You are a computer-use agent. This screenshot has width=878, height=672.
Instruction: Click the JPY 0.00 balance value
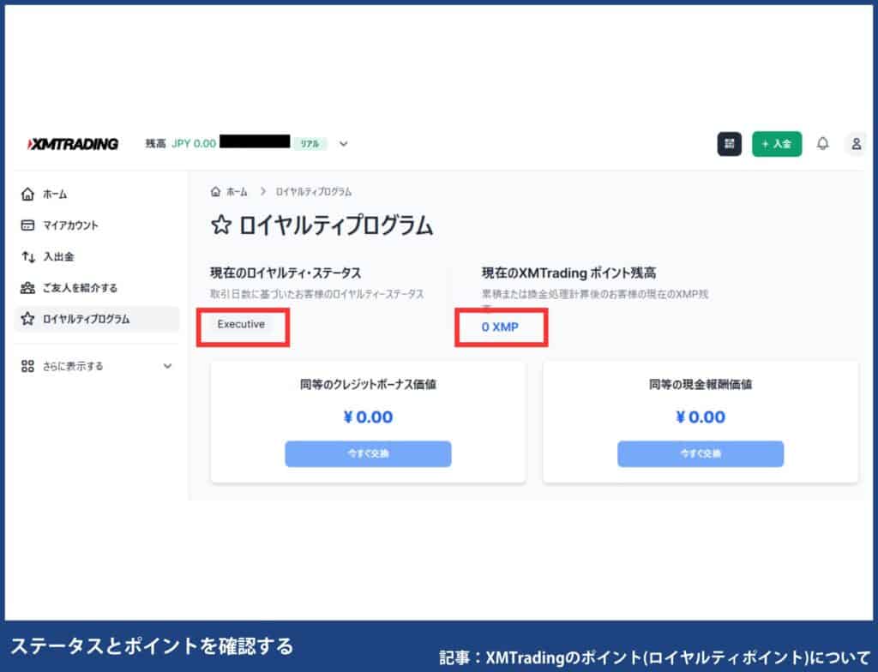(194, 144)
